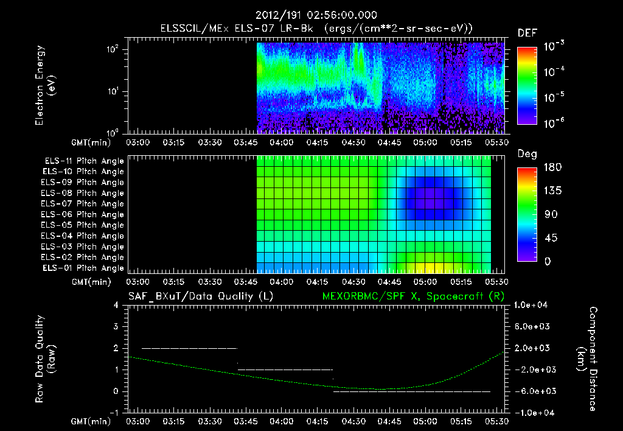623x431 pixels.
Task: Select the ELS-06 Pitch Angle row label
Action: (x=82, y=214)
